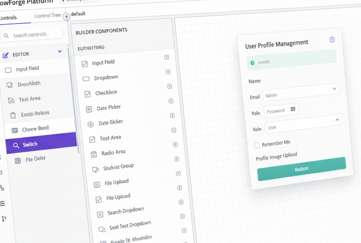Click builder Checkbox icon
This screenshot has width=361, height=243.
[88, 94]
